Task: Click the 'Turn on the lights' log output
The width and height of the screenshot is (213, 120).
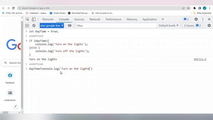Action: coord(43,59)
